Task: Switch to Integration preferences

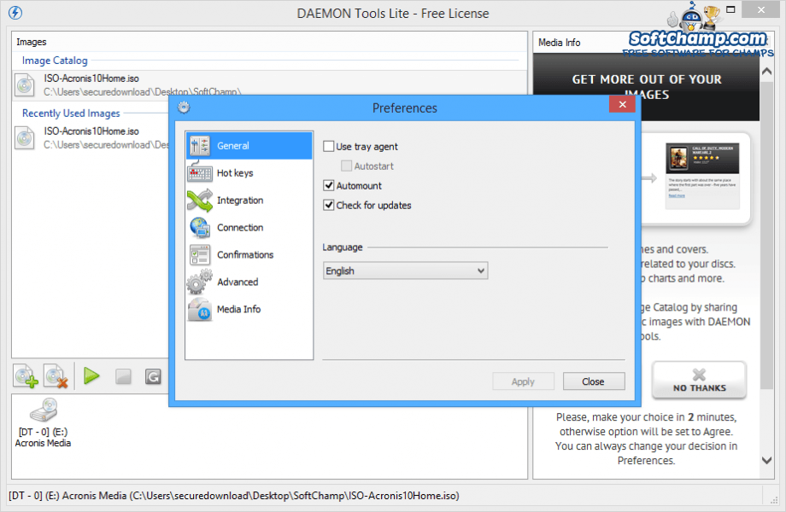Action: click(x=249, y=201)
